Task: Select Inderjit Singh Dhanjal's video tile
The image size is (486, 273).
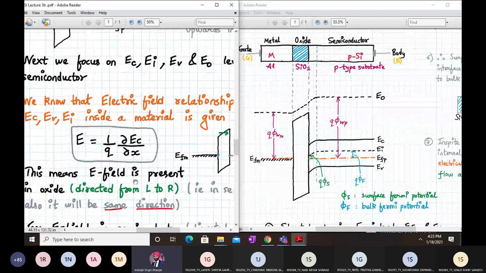Action: [157, 260]
